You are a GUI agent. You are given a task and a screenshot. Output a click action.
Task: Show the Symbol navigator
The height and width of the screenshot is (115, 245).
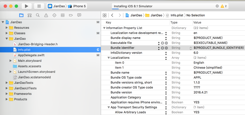(x=29, y=15)
